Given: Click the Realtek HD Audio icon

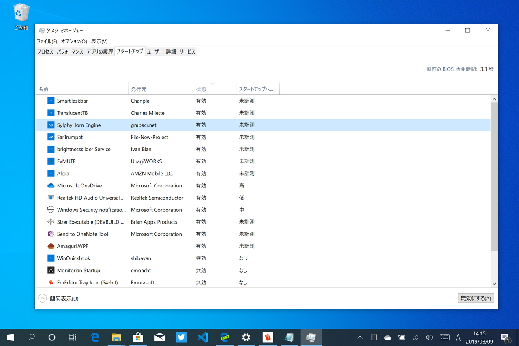Looking at the screenshot, I should pos(51,198).
